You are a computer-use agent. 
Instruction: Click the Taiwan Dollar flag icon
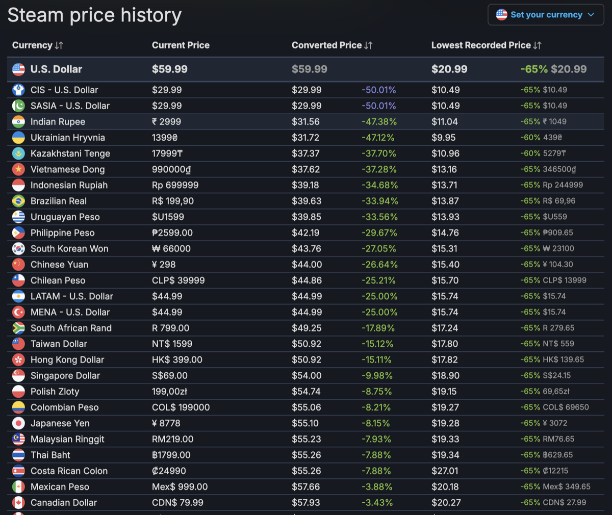point(18,343)
